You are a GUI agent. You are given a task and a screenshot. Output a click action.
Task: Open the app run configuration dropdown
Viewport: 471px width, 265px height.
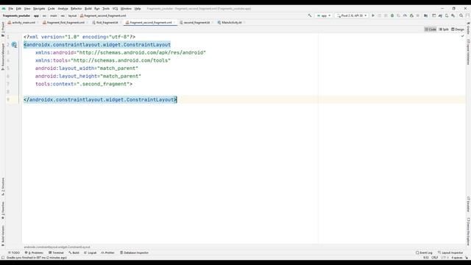(324, 15)
